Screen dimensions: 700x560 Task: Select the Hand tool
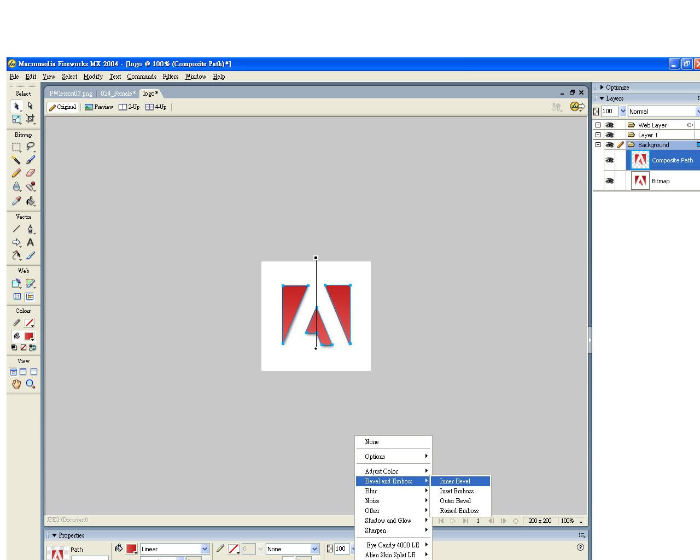pyautogui.click(x=16, y=384)
